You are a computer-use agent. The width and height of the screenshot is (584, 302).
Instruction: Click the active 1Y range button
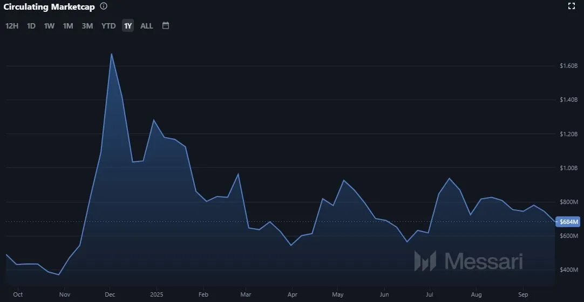pos(128,26)
